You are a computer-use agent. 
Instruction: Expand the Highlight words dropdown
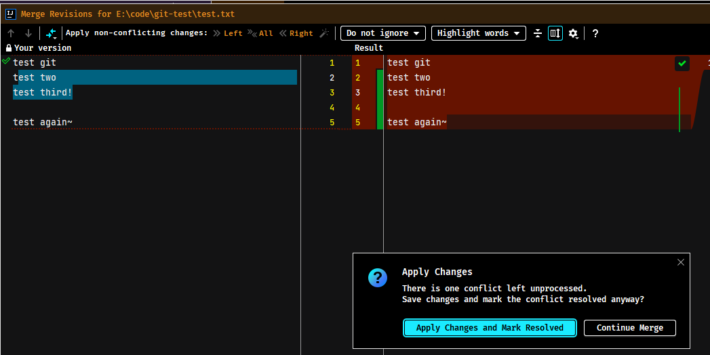[x=479, y=33]
